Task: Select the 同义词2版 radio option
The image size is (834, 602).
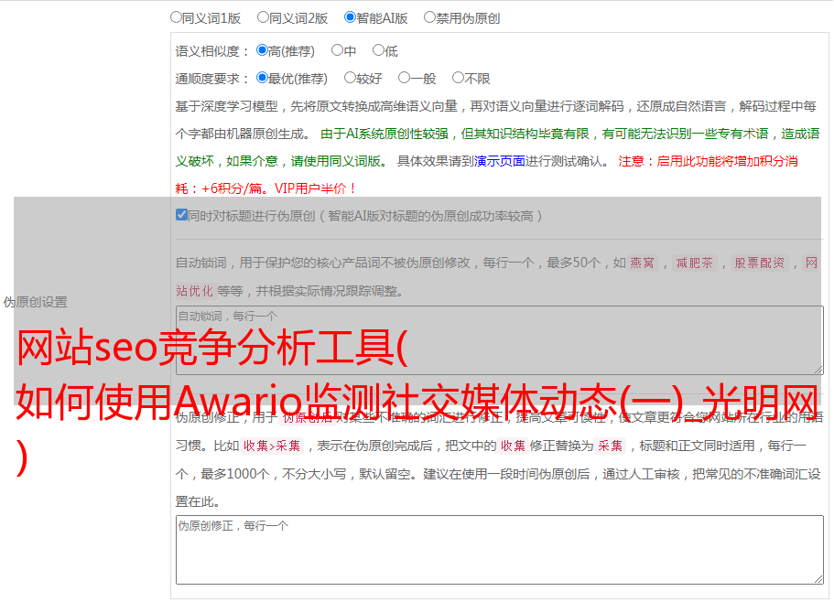Action: [x=263, y=17]
